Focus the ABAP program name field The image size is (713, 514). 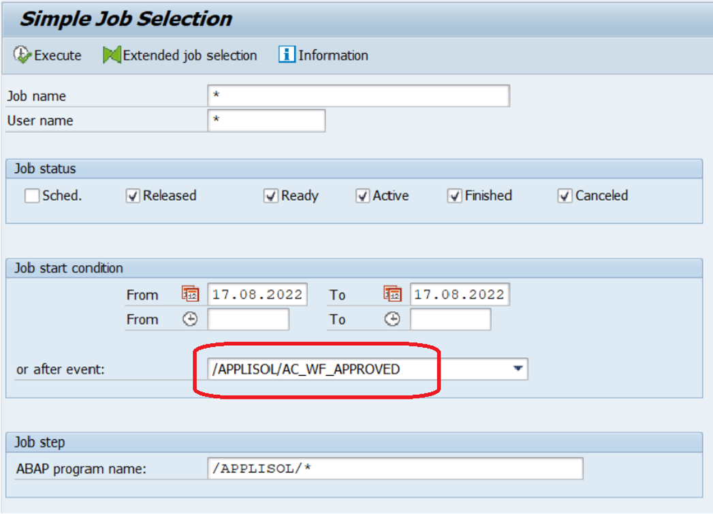pyautogui.click(x=395, y=468)
